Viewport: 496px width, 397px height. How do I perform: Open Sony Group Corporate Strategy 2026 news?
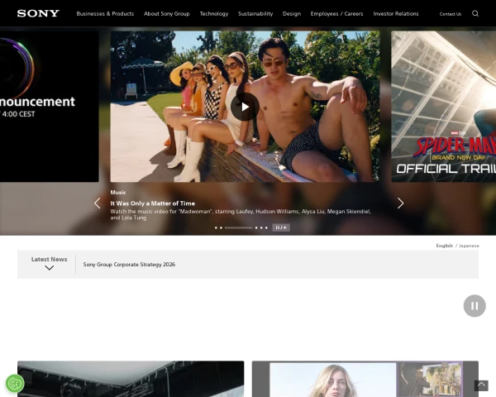pyautogui.click(x=129, y=265)
